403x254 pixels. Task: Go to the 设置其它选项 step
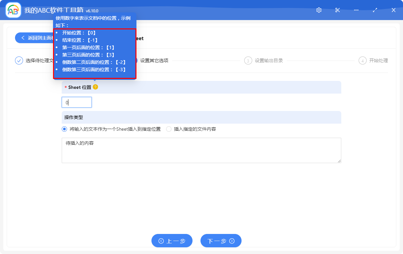tap(154, 60)
